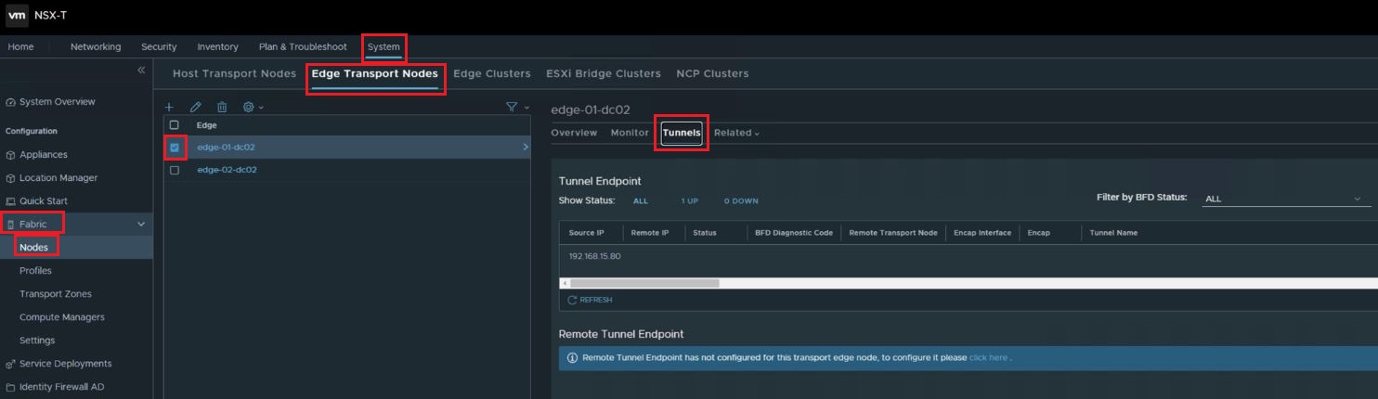This screenshot has height=399, width=1378.
Task: Collapse the left sidebar with double chevron
Action: [141, 70]
